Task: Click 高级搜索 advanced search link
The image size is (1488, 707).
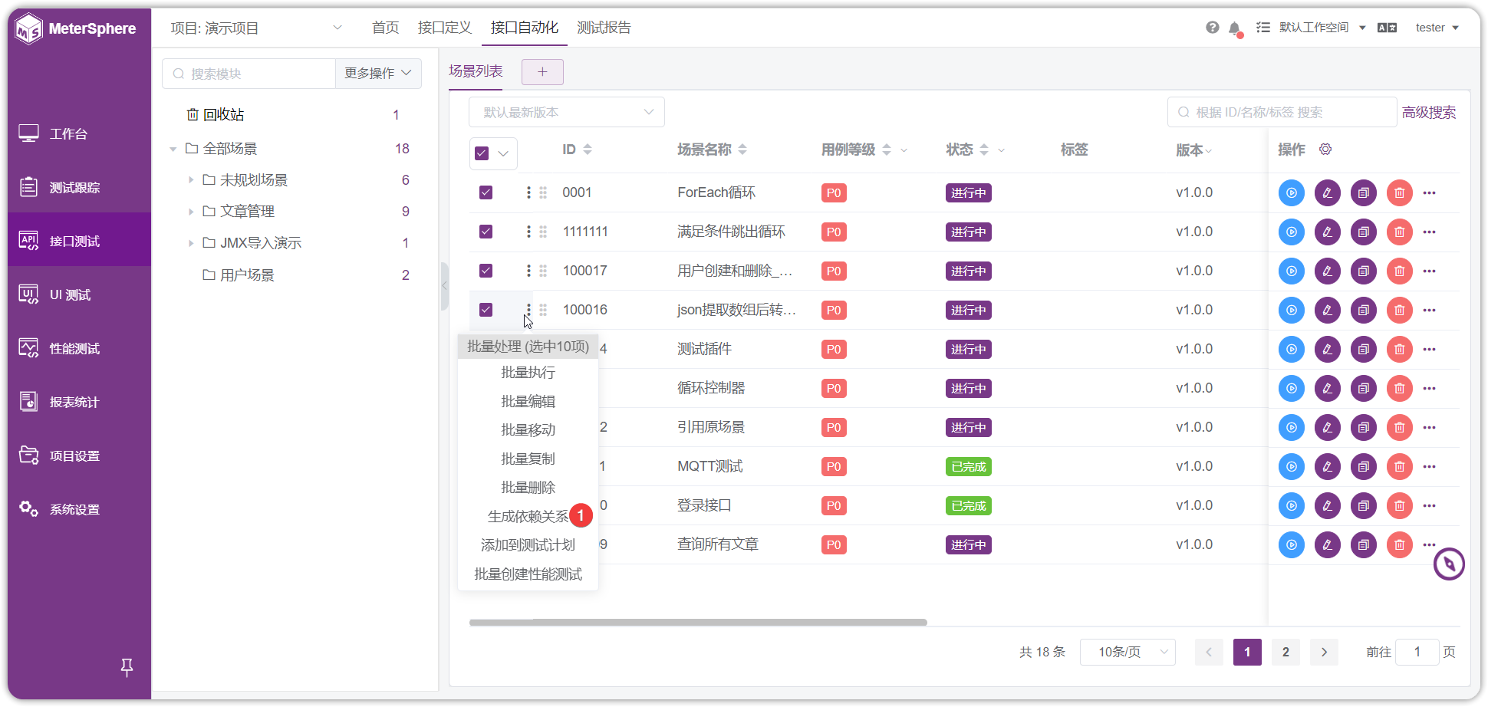Action: pos(1428,112)
